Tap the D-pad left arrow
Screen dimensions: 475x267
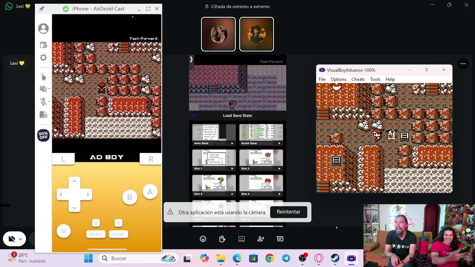61,194
